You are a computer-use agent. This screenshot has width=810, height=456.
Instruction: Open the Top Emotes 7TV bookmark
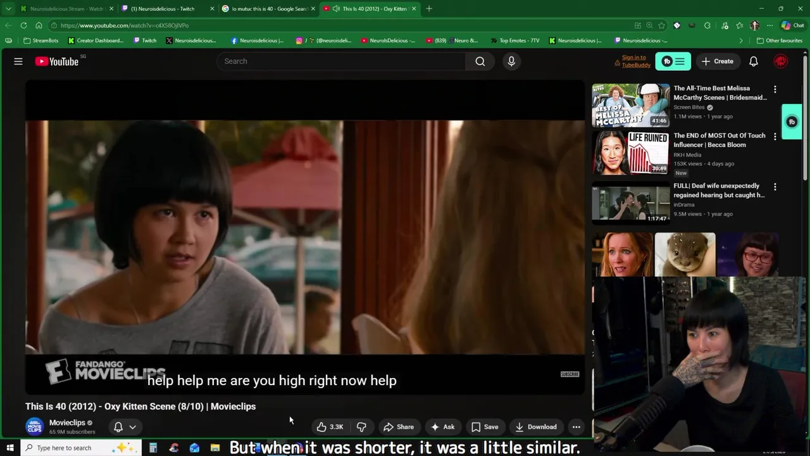coord(514,41)
